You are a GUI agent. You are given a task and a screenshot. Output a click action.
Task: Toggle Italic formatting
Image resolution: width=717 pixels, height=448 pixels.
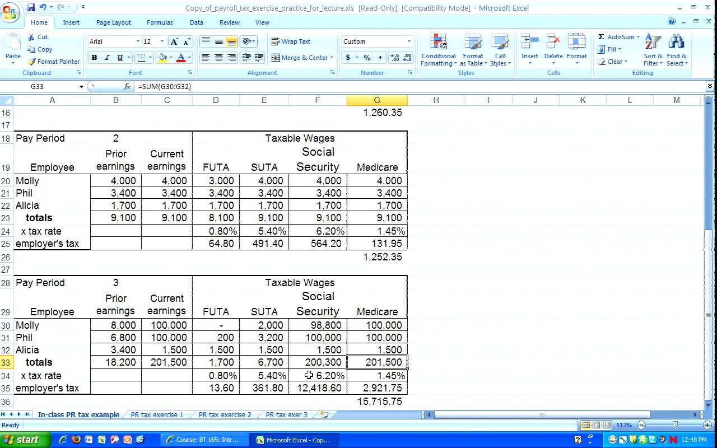107,58
